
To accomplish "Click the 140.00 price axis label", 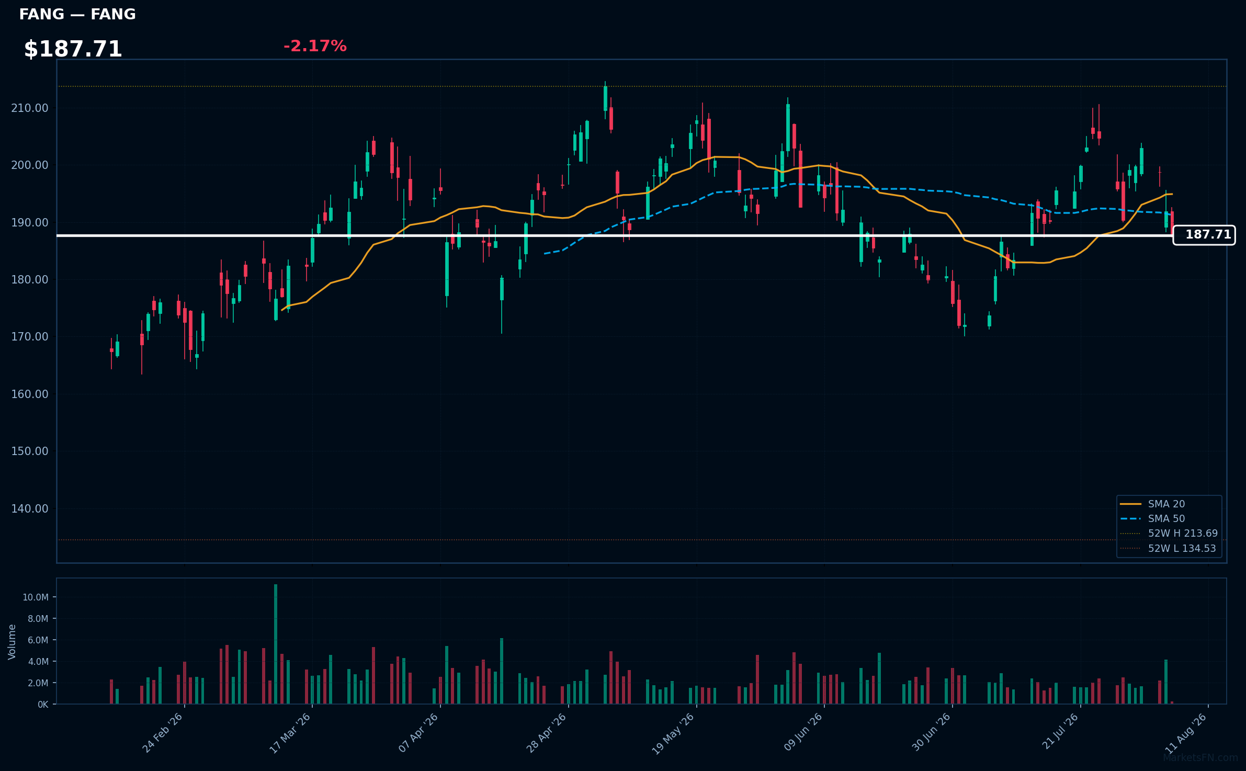I will (x=30, y=509).
